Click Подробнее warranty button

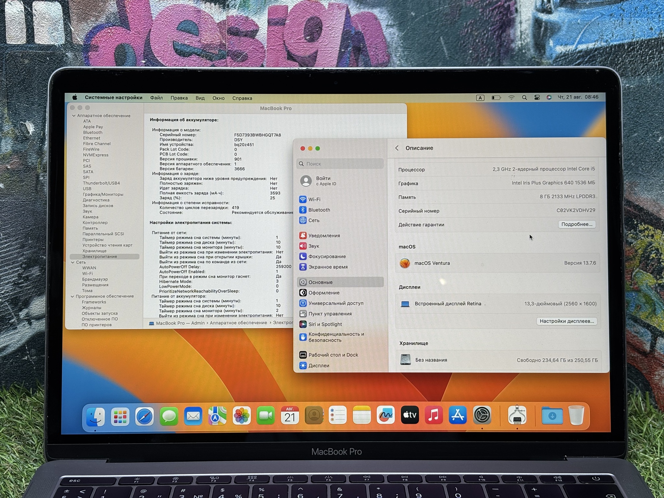pos(576,224)
